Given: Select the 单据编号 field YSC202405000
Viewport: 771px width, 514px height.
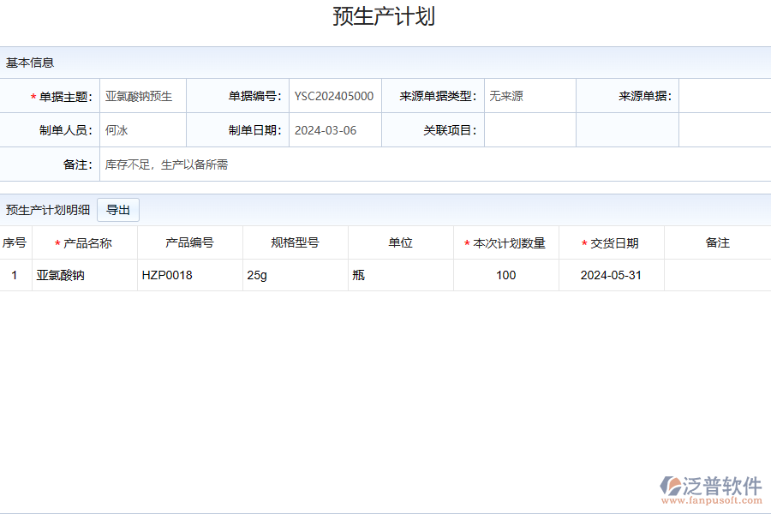Looking at the screenshot, I should pyautogui.click(x=334, y=96).
